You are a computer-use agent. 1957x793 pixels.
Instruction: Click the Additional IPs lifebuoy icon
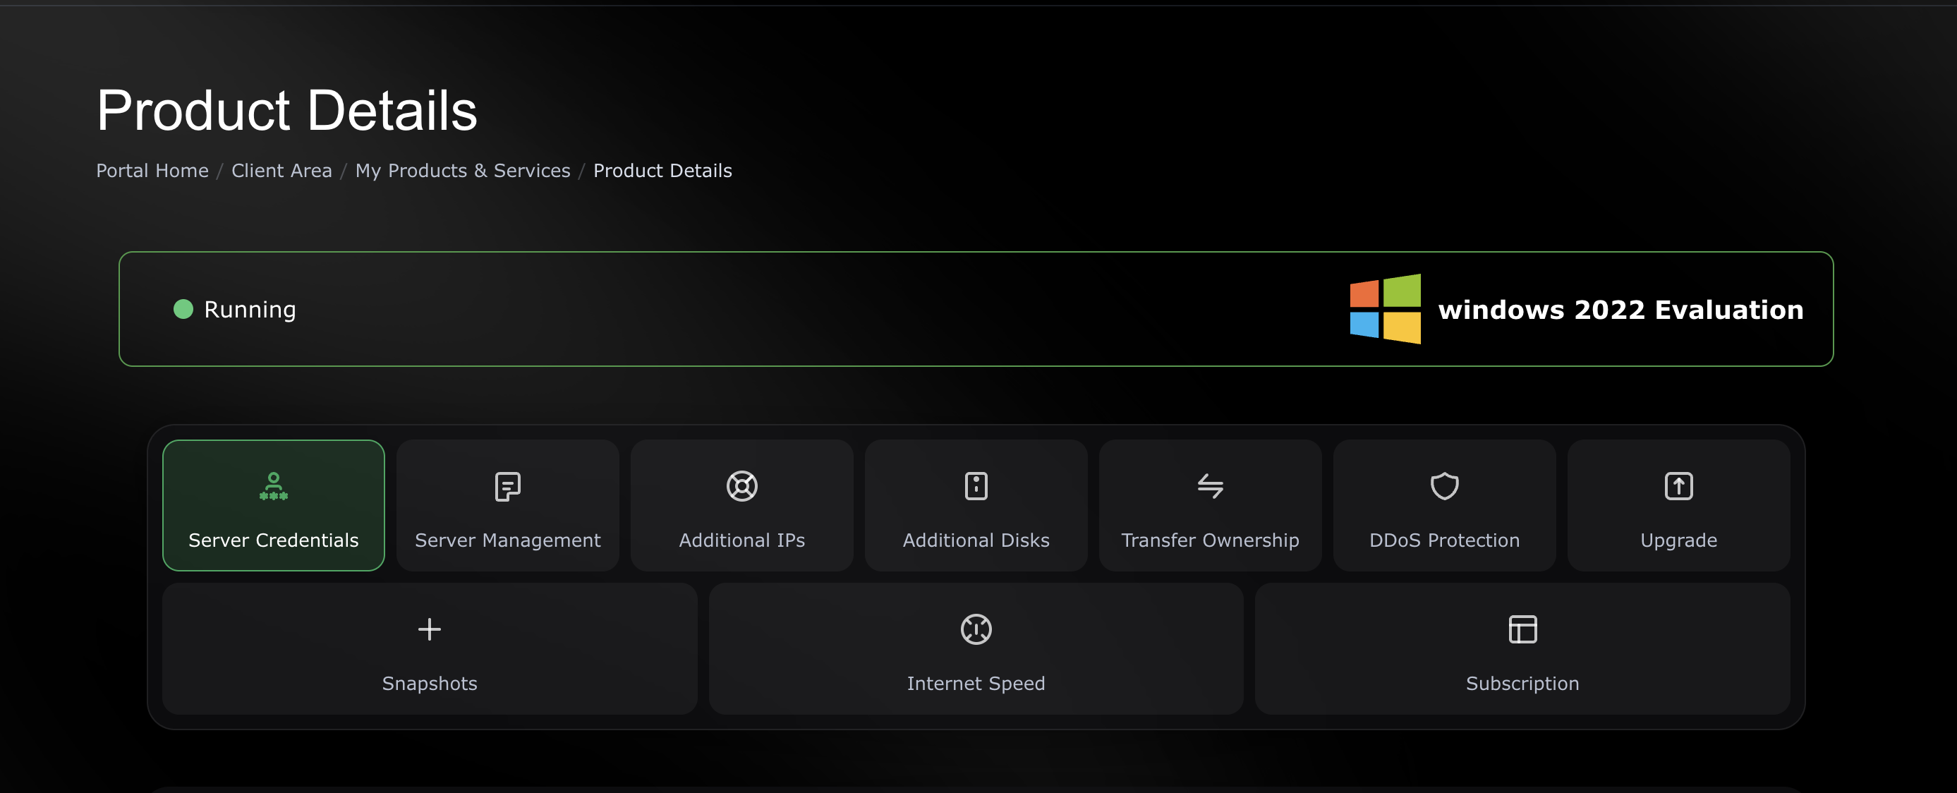[741, 486]
